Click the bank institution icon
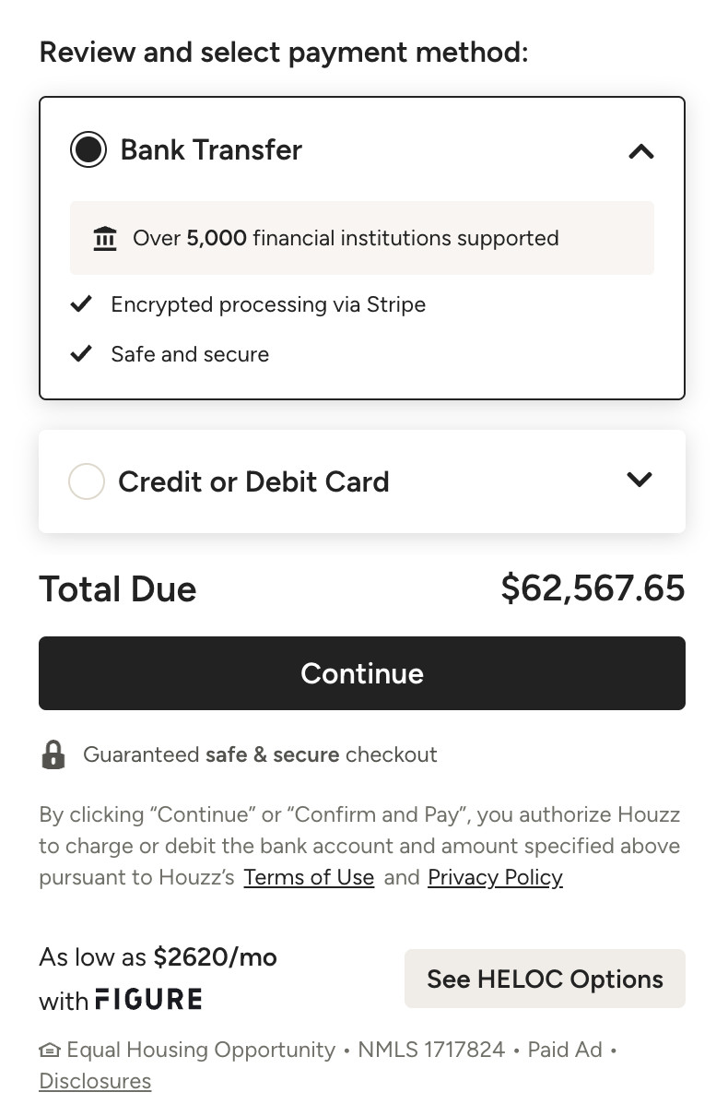Image resolution: width=728 pixels, height=1116 pixels. 105,238
